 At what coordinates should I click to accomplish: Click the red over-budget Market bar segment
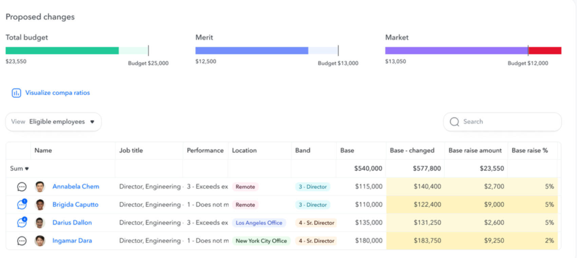point(545,51)
